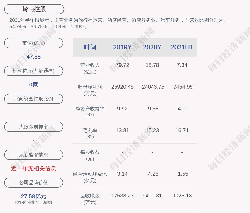
Task: Click ROE value -9.58
Action: (x=152, y=109)
